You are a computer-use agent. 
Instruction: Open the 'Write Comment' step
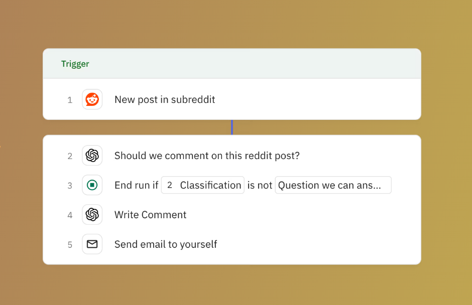150,215
